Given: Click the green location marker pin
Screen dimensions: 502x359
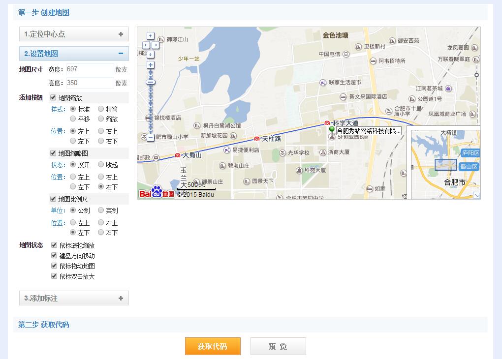Looking at the screenshot, I should (x=332, y=129).
